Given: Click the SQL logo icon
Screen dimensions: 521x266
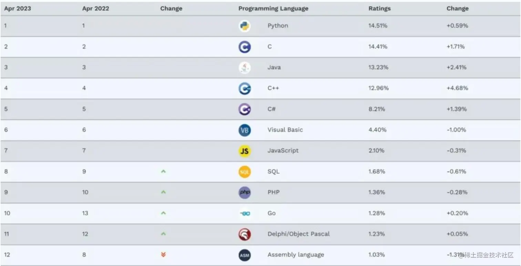Looking at the screenshot, I should [245, 172].
